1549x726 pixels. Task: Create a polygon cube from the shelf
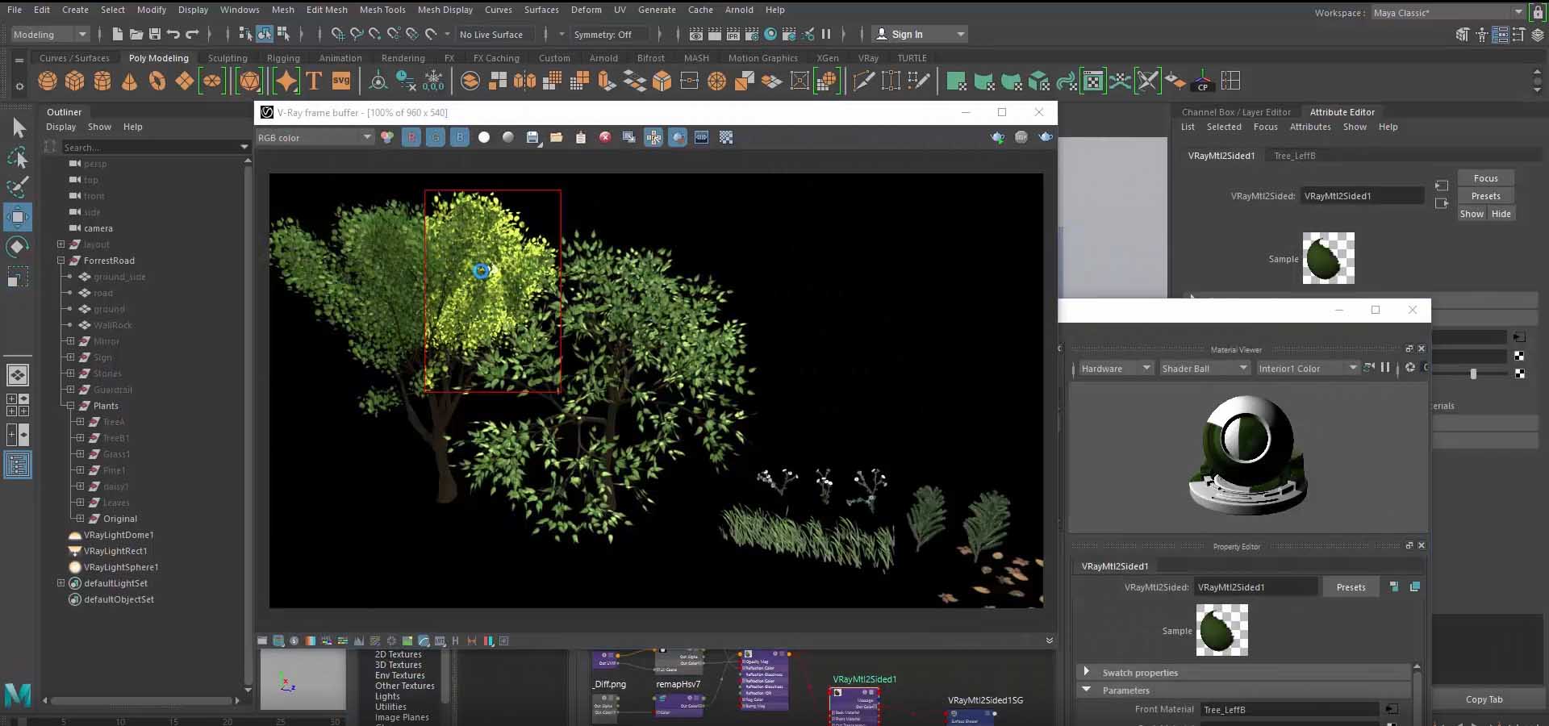[x=75, y=81]
